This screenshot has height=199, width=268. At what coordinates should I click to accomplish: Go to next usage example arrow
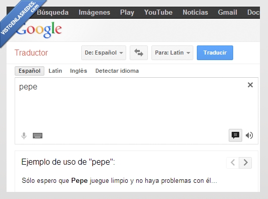[245, 163]
